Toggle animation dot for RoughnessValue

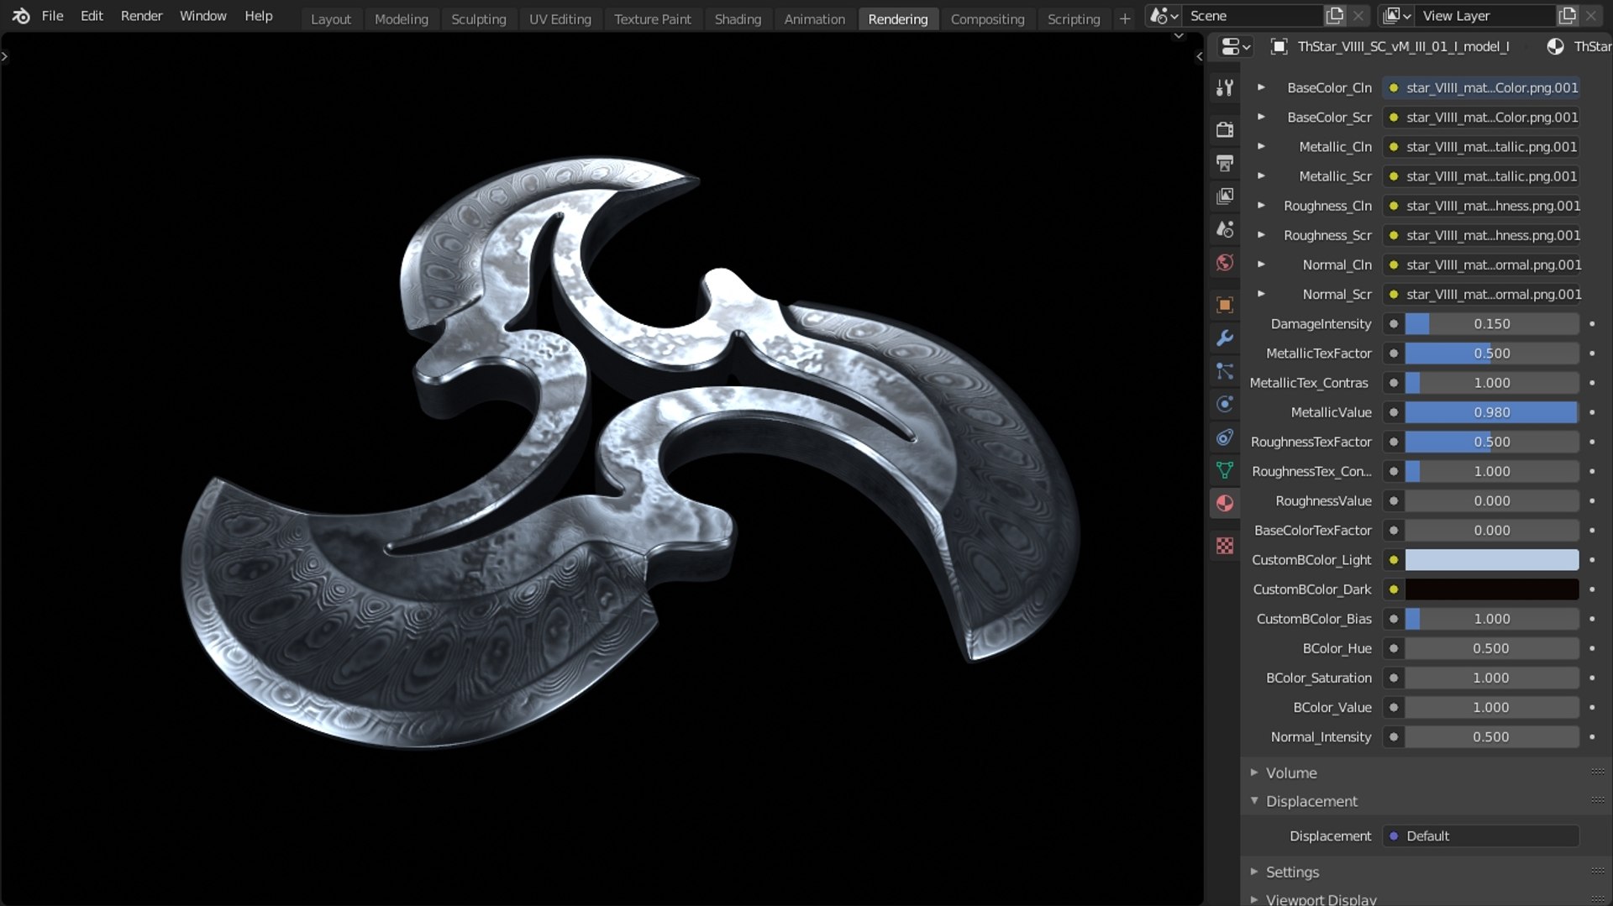(1592, 501)
